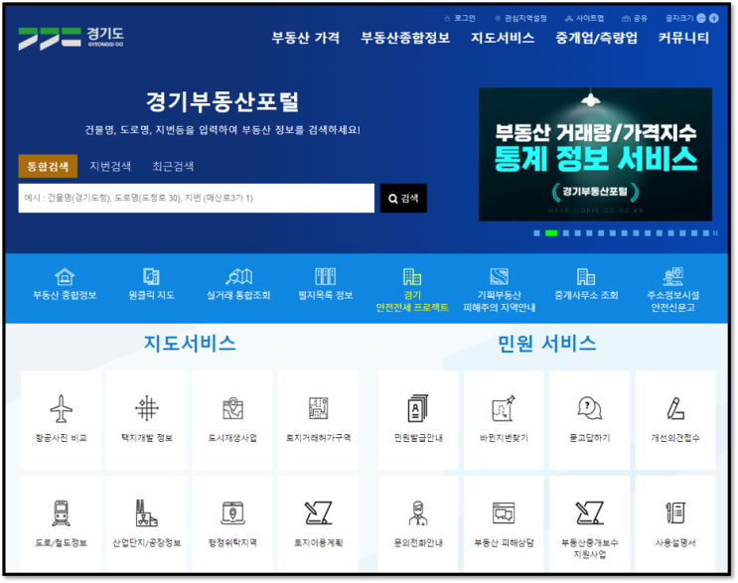Open the 부동산종합정보 menu

(x=405, y=38)
